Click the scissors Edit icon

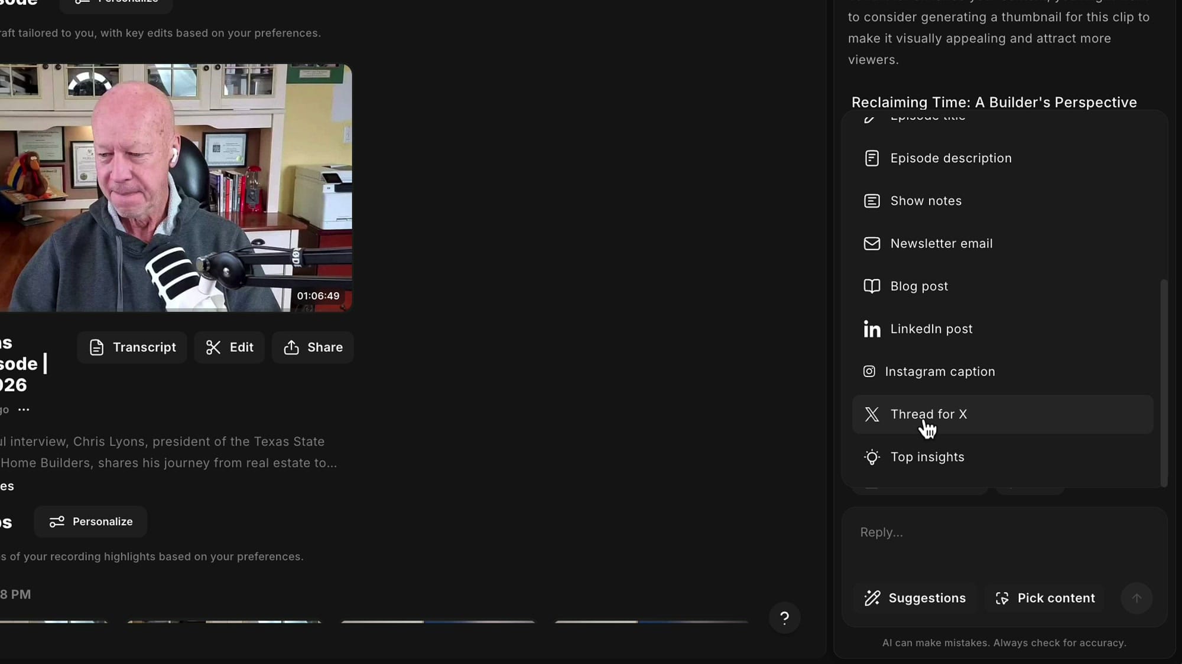click(x=214, y=348)
